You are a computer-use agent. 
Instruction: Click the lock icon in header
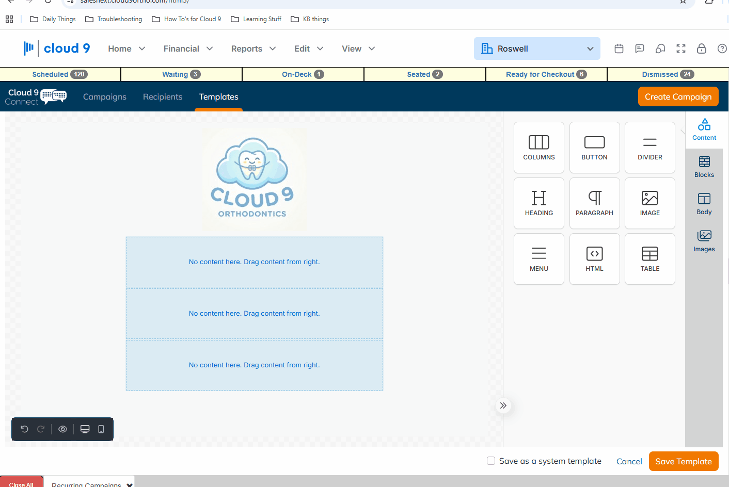coord(702,48)
